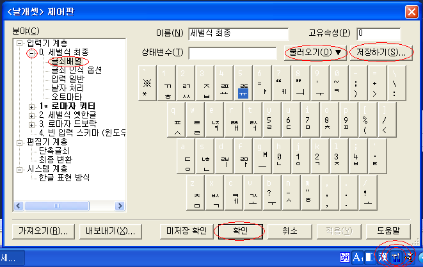Viewport: 423px width, 267px height.
Task: Toggle the full/half width icon in language bar
Action: pos(370,257)
